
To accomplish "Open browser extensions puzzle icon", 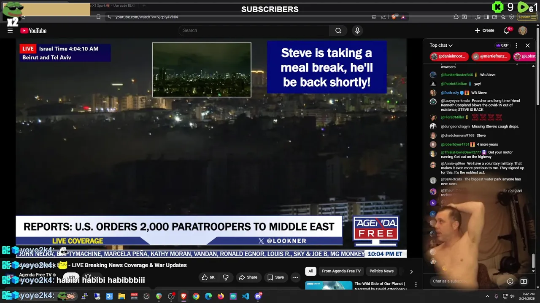I will (x=456, y=17).
